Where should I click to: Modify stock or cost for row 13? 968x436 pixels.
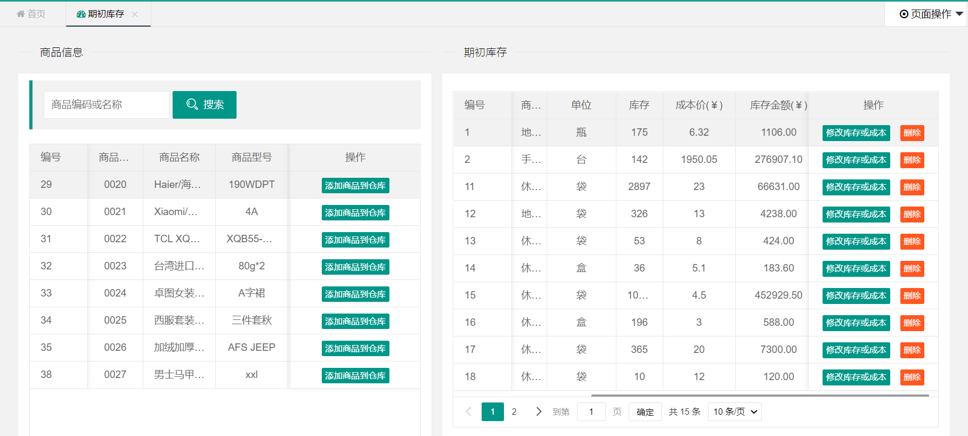point(856,242)
